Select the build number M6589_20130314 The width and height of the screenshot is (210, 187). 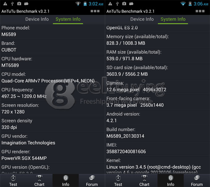tap(125, 136)
